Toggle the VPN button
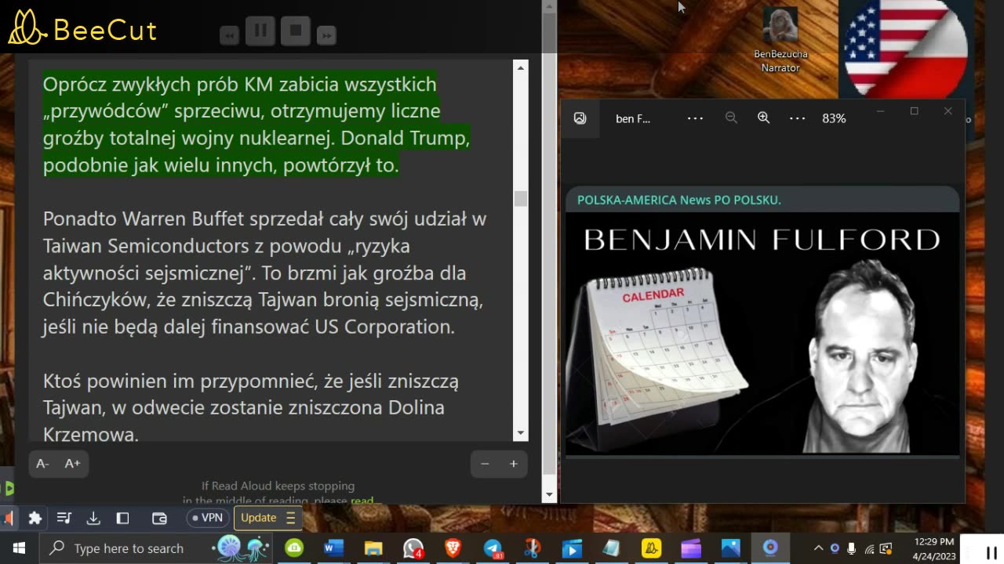The image size is (1004, 564). pyautogui.click(x=208, y=518)
